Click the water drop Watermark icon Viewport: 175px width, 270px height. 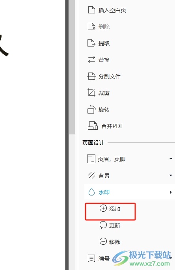point(91,192)
